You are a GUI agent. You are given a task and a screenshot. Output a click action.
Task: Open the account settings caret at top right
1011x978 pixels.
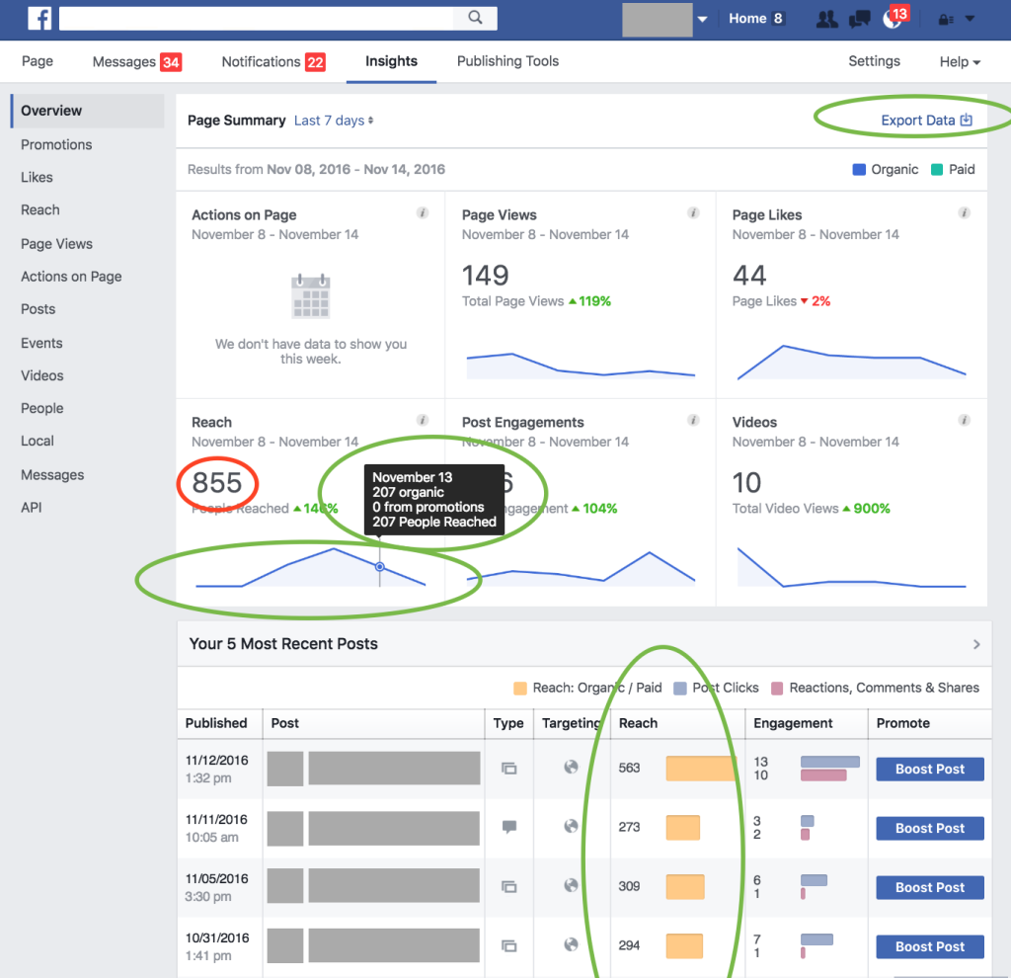970,17
